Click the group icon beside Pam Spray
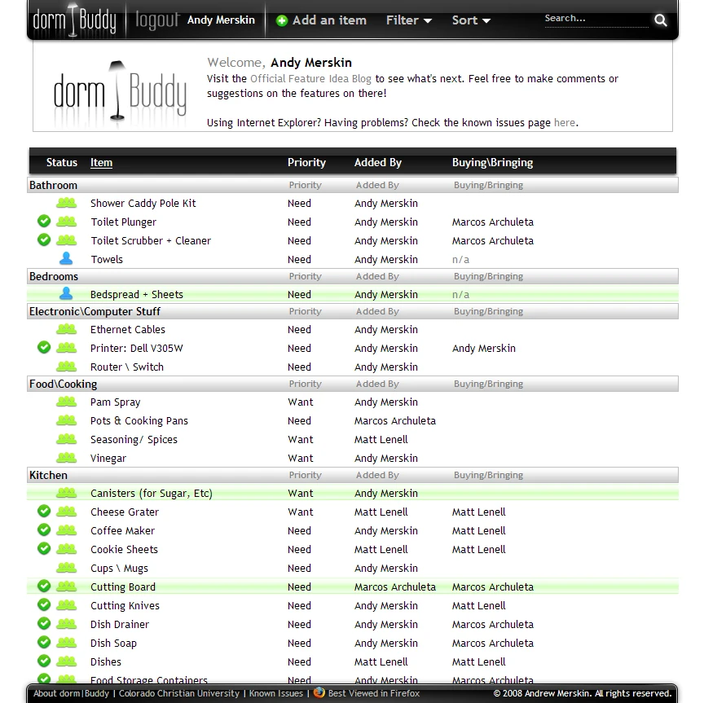Screen dimensions: 704x703 point(66,402)
